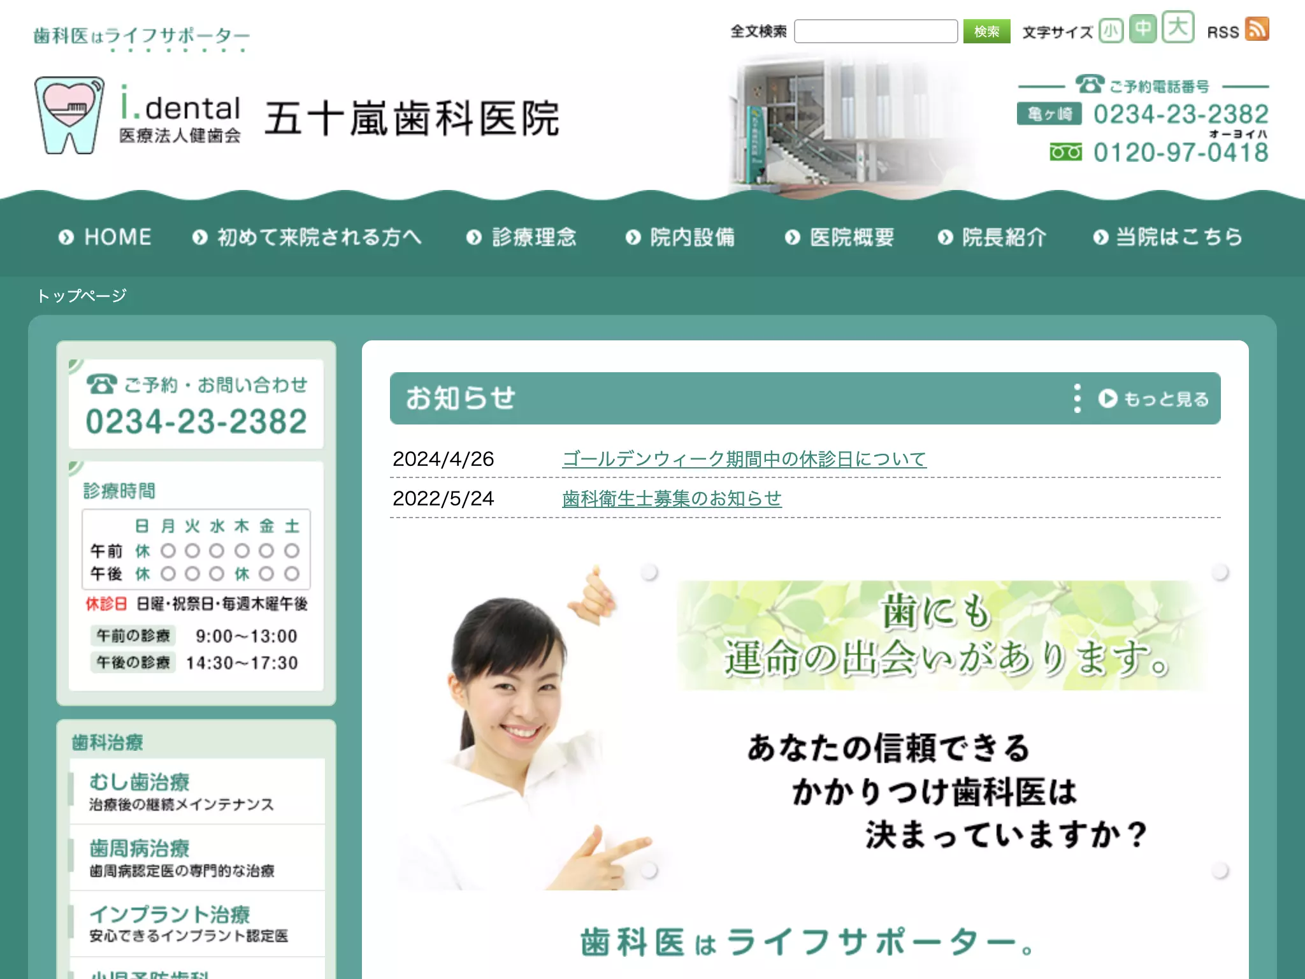The height and width of the screenshot is (979, 1305).
Task: Open 歯科衛生士募集のお知らせ notice link
Action: point(672,498)
